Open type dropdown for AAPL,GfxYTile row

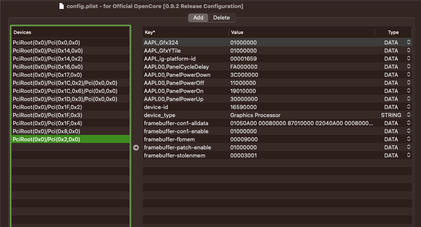(x=408, y=50)
